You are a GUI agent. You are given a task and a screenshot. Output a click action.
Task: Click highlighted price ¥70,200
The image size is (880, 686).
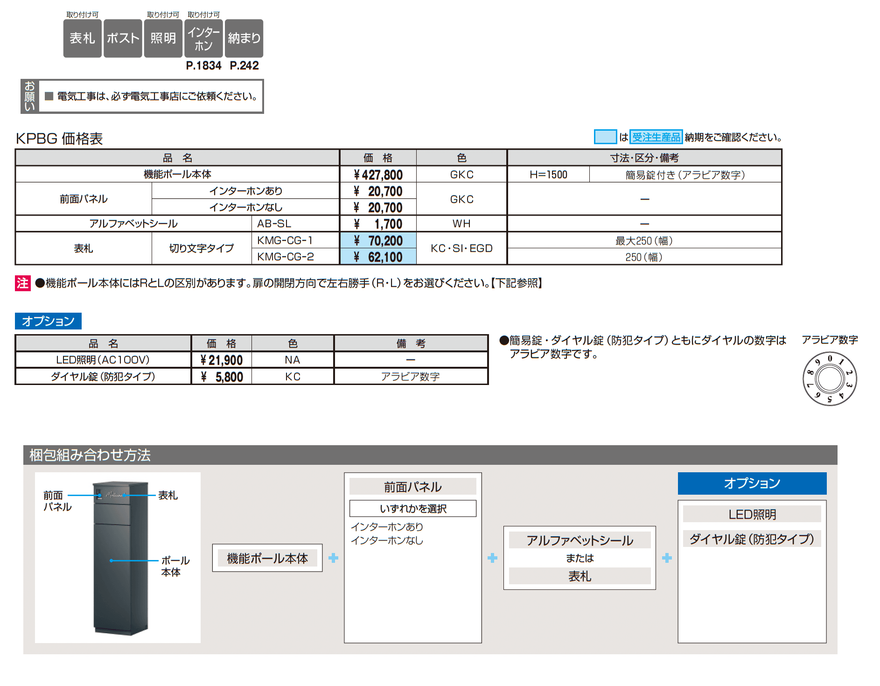pos(378,241)
